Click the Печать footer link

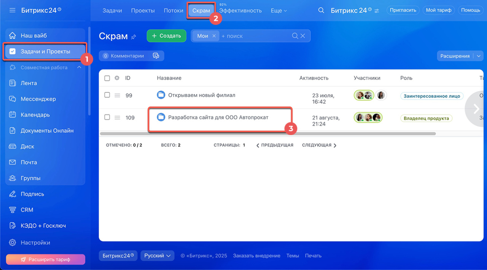pos(313,256)
